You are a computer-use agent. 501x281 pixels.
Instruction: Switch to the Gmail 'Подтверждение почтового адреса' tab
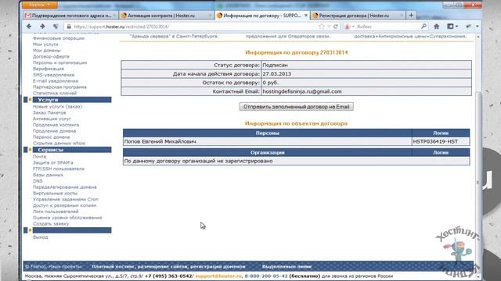pos(70,16)
